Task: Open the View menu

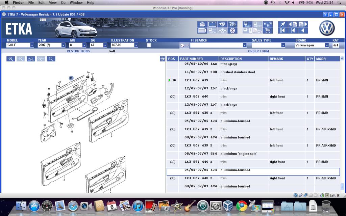Action: pos(53,3)
